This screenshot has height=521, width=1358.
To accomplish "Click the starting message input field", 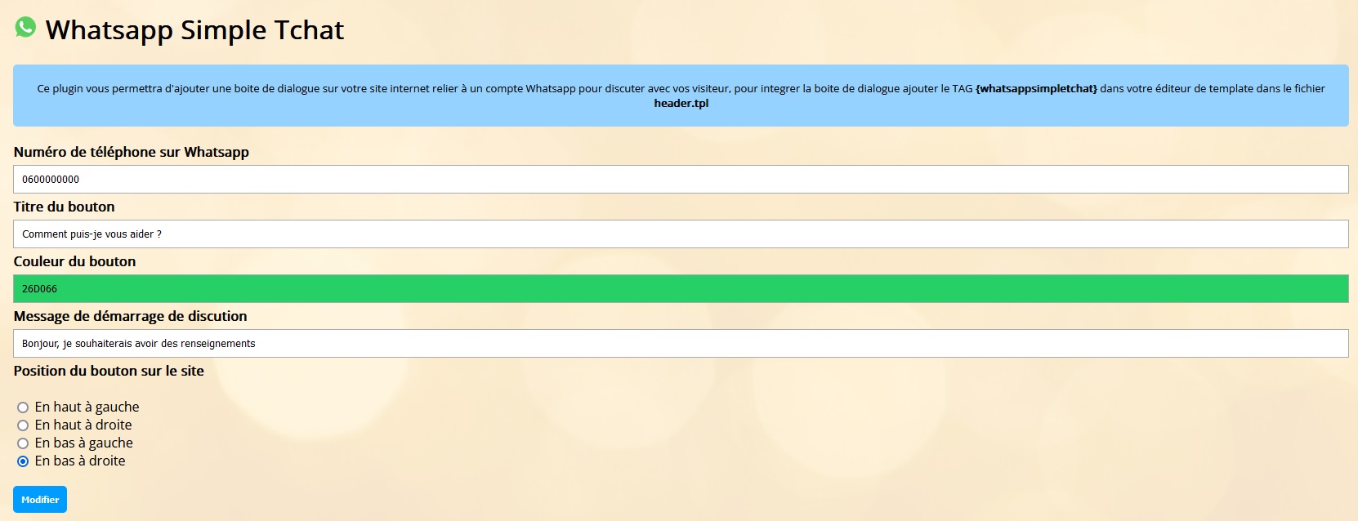I will [681, 343].
